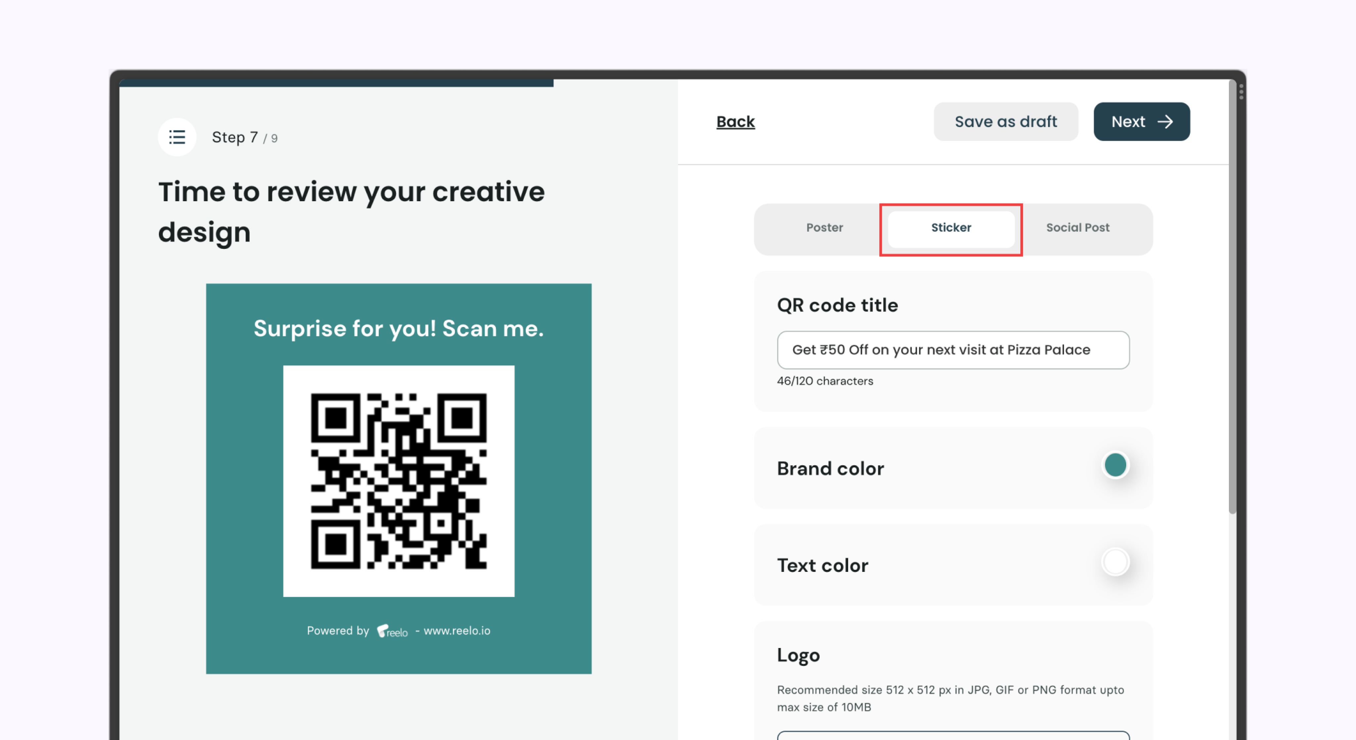Screen dimensions: 1356x740
Task: Click the Reelo logo in sticker preview
Action: pyautogui.click(x=392, y=631)
